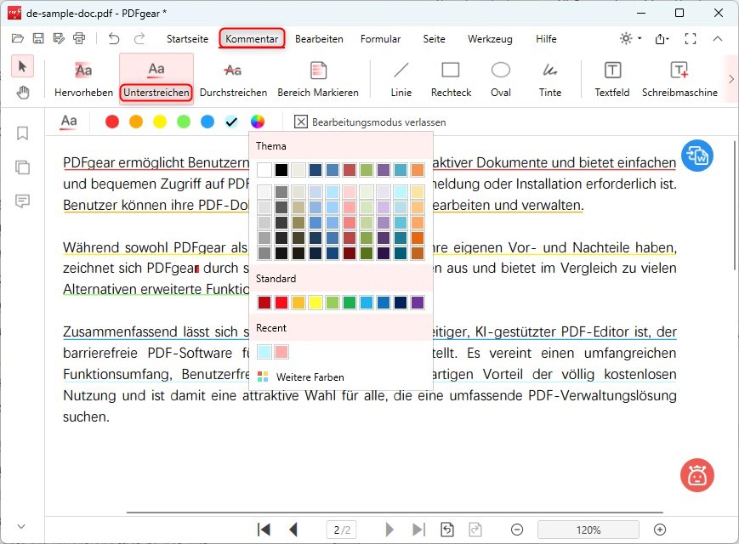Select the light blue Recent color swatch
This screenshot has width=739, height=544.
pos(264,351)
